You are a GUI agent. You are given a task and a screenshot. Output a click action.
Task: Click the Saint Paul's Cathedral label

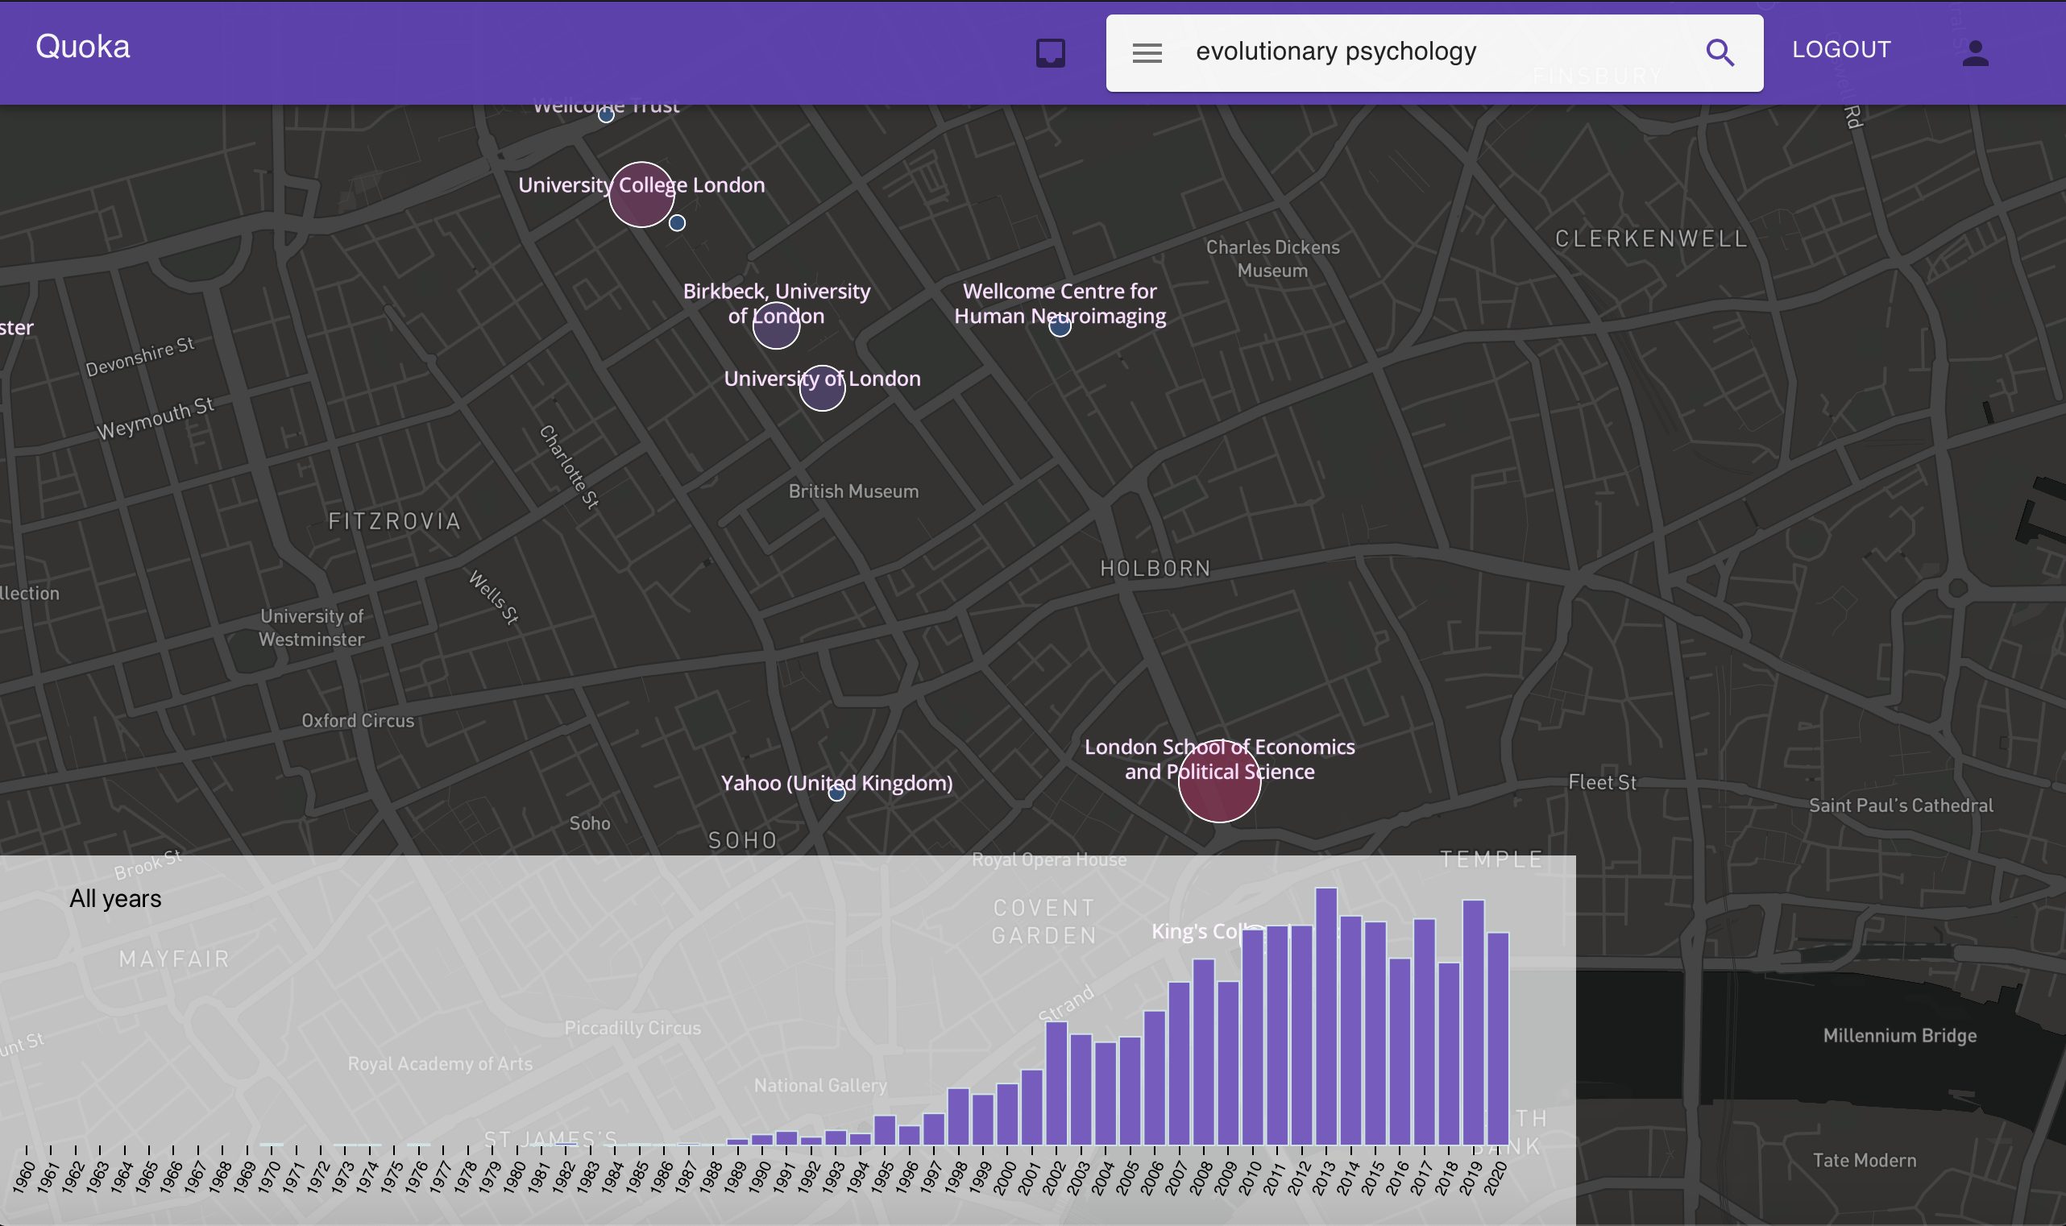click(1901, 806)
